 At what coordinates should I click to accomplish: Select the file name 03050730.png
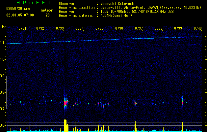coord(18,9)
